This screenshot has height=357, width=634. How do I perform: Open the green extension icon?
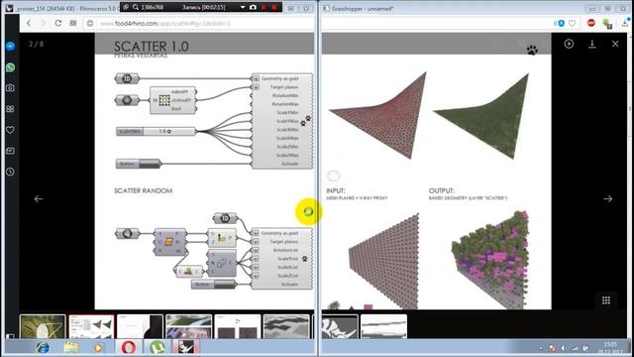pyautogui.click(x=607, y=24)
